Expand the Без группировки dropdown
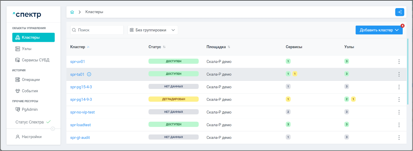413x151 pixels. 153,30
